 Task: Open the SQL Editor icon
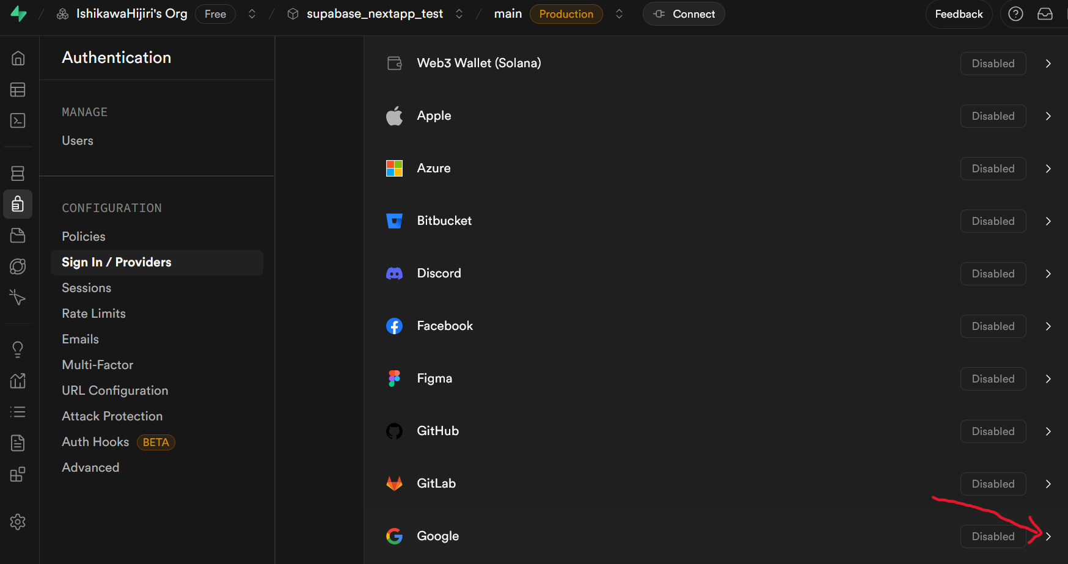click(18, 120)
